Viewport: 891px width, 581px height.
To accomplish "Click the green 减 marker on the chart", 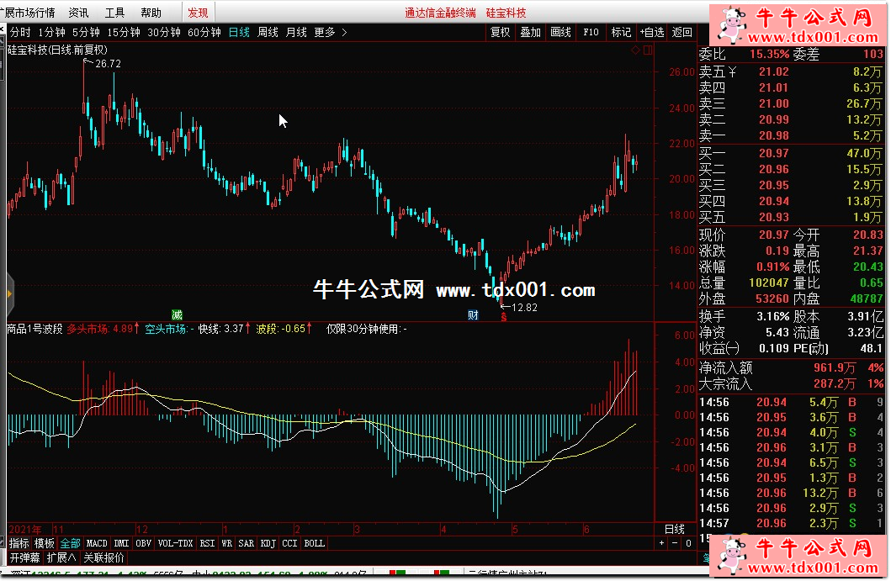I will click(177, 314).
